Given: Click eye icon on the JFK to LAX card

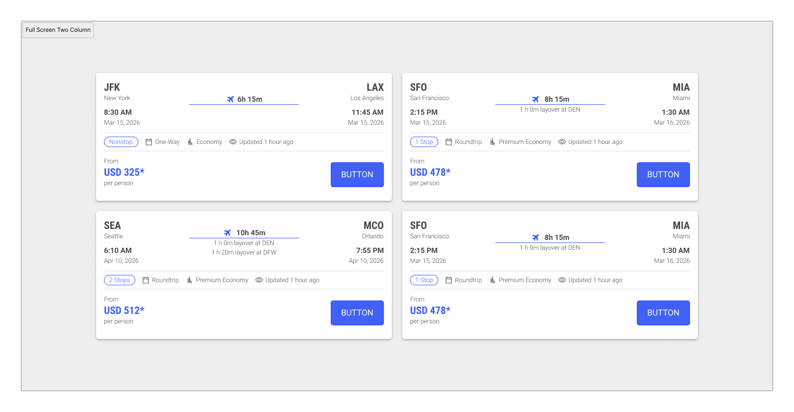Looking at the screenshot, I should point(233,142).
